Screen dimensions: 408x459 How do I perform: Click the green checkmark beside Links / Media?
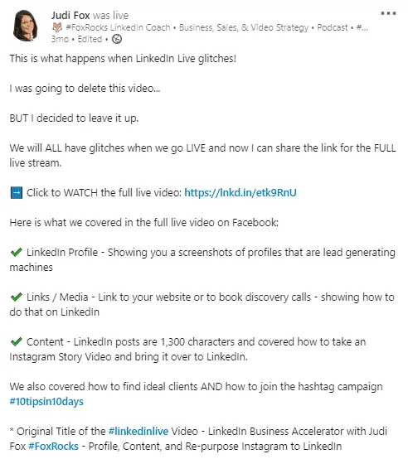17,297
